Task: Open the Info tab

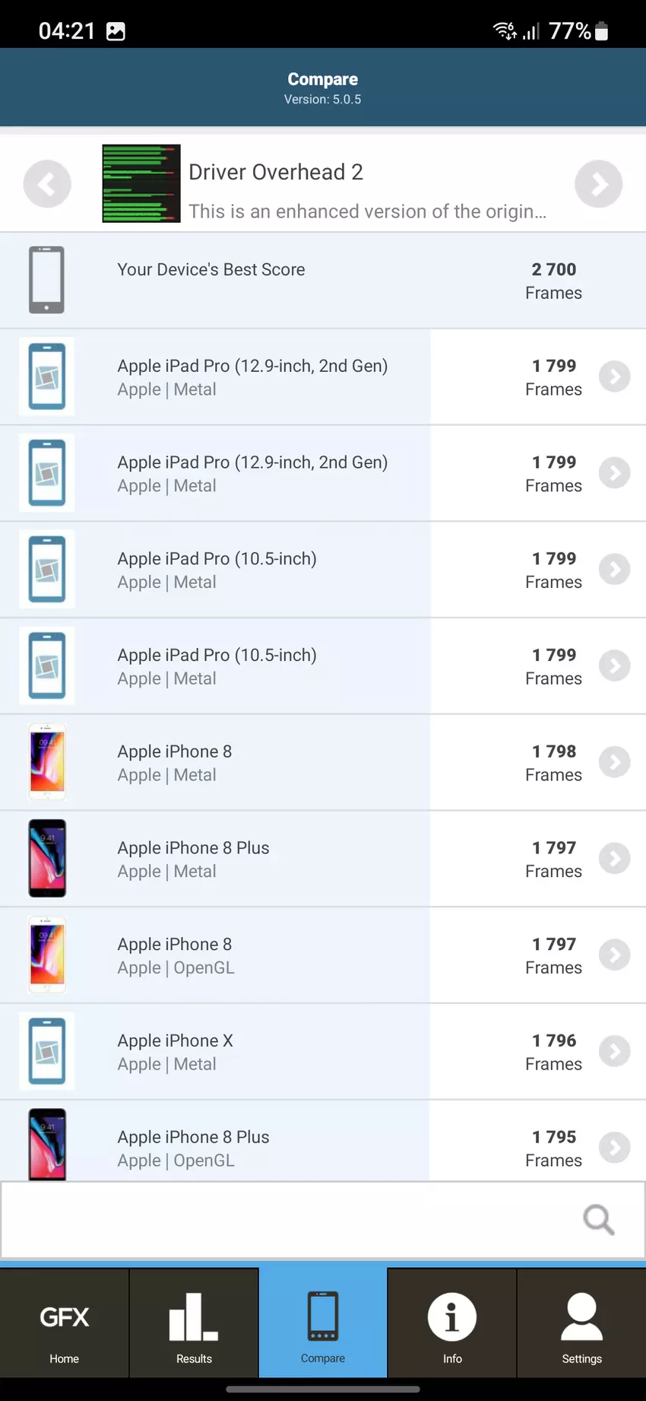Action: point(452,1323)
